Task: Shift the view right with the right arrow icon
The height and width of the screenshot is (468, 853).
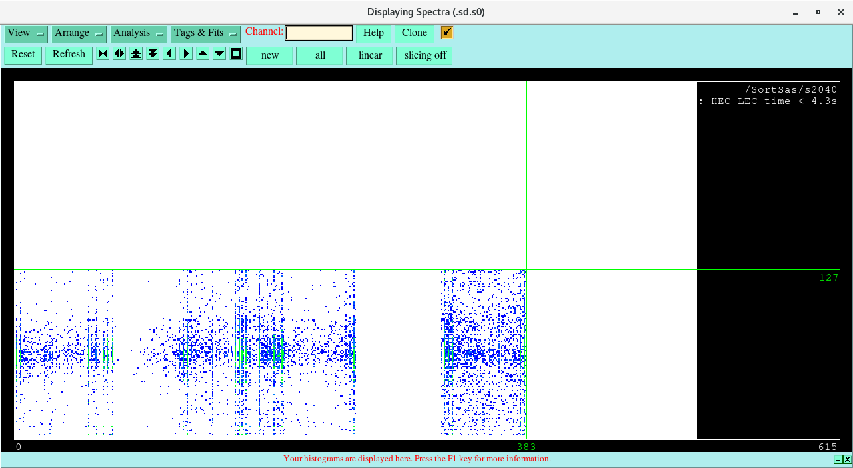Action: (x=186, y=54)
